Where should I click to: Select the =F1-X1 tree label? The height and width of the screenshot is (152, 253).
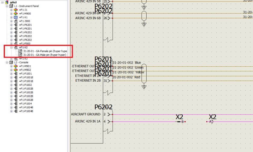[23, 17]
